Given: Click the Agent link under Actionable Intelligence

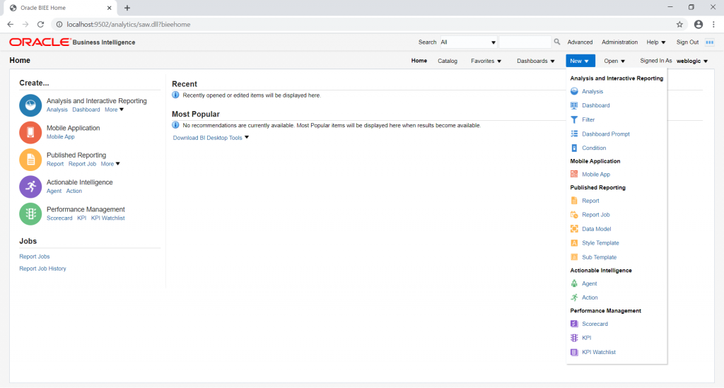Looking at the screenshot, I should [54, 191].
